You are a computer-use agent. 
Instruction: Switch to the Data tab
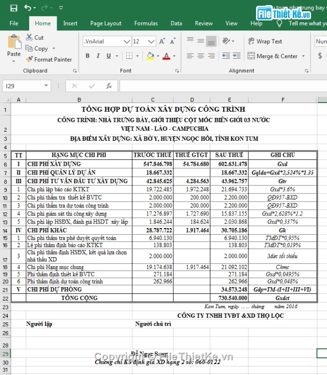point(176,23)
